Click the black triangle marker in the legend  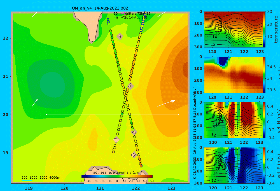click(124, 17)
